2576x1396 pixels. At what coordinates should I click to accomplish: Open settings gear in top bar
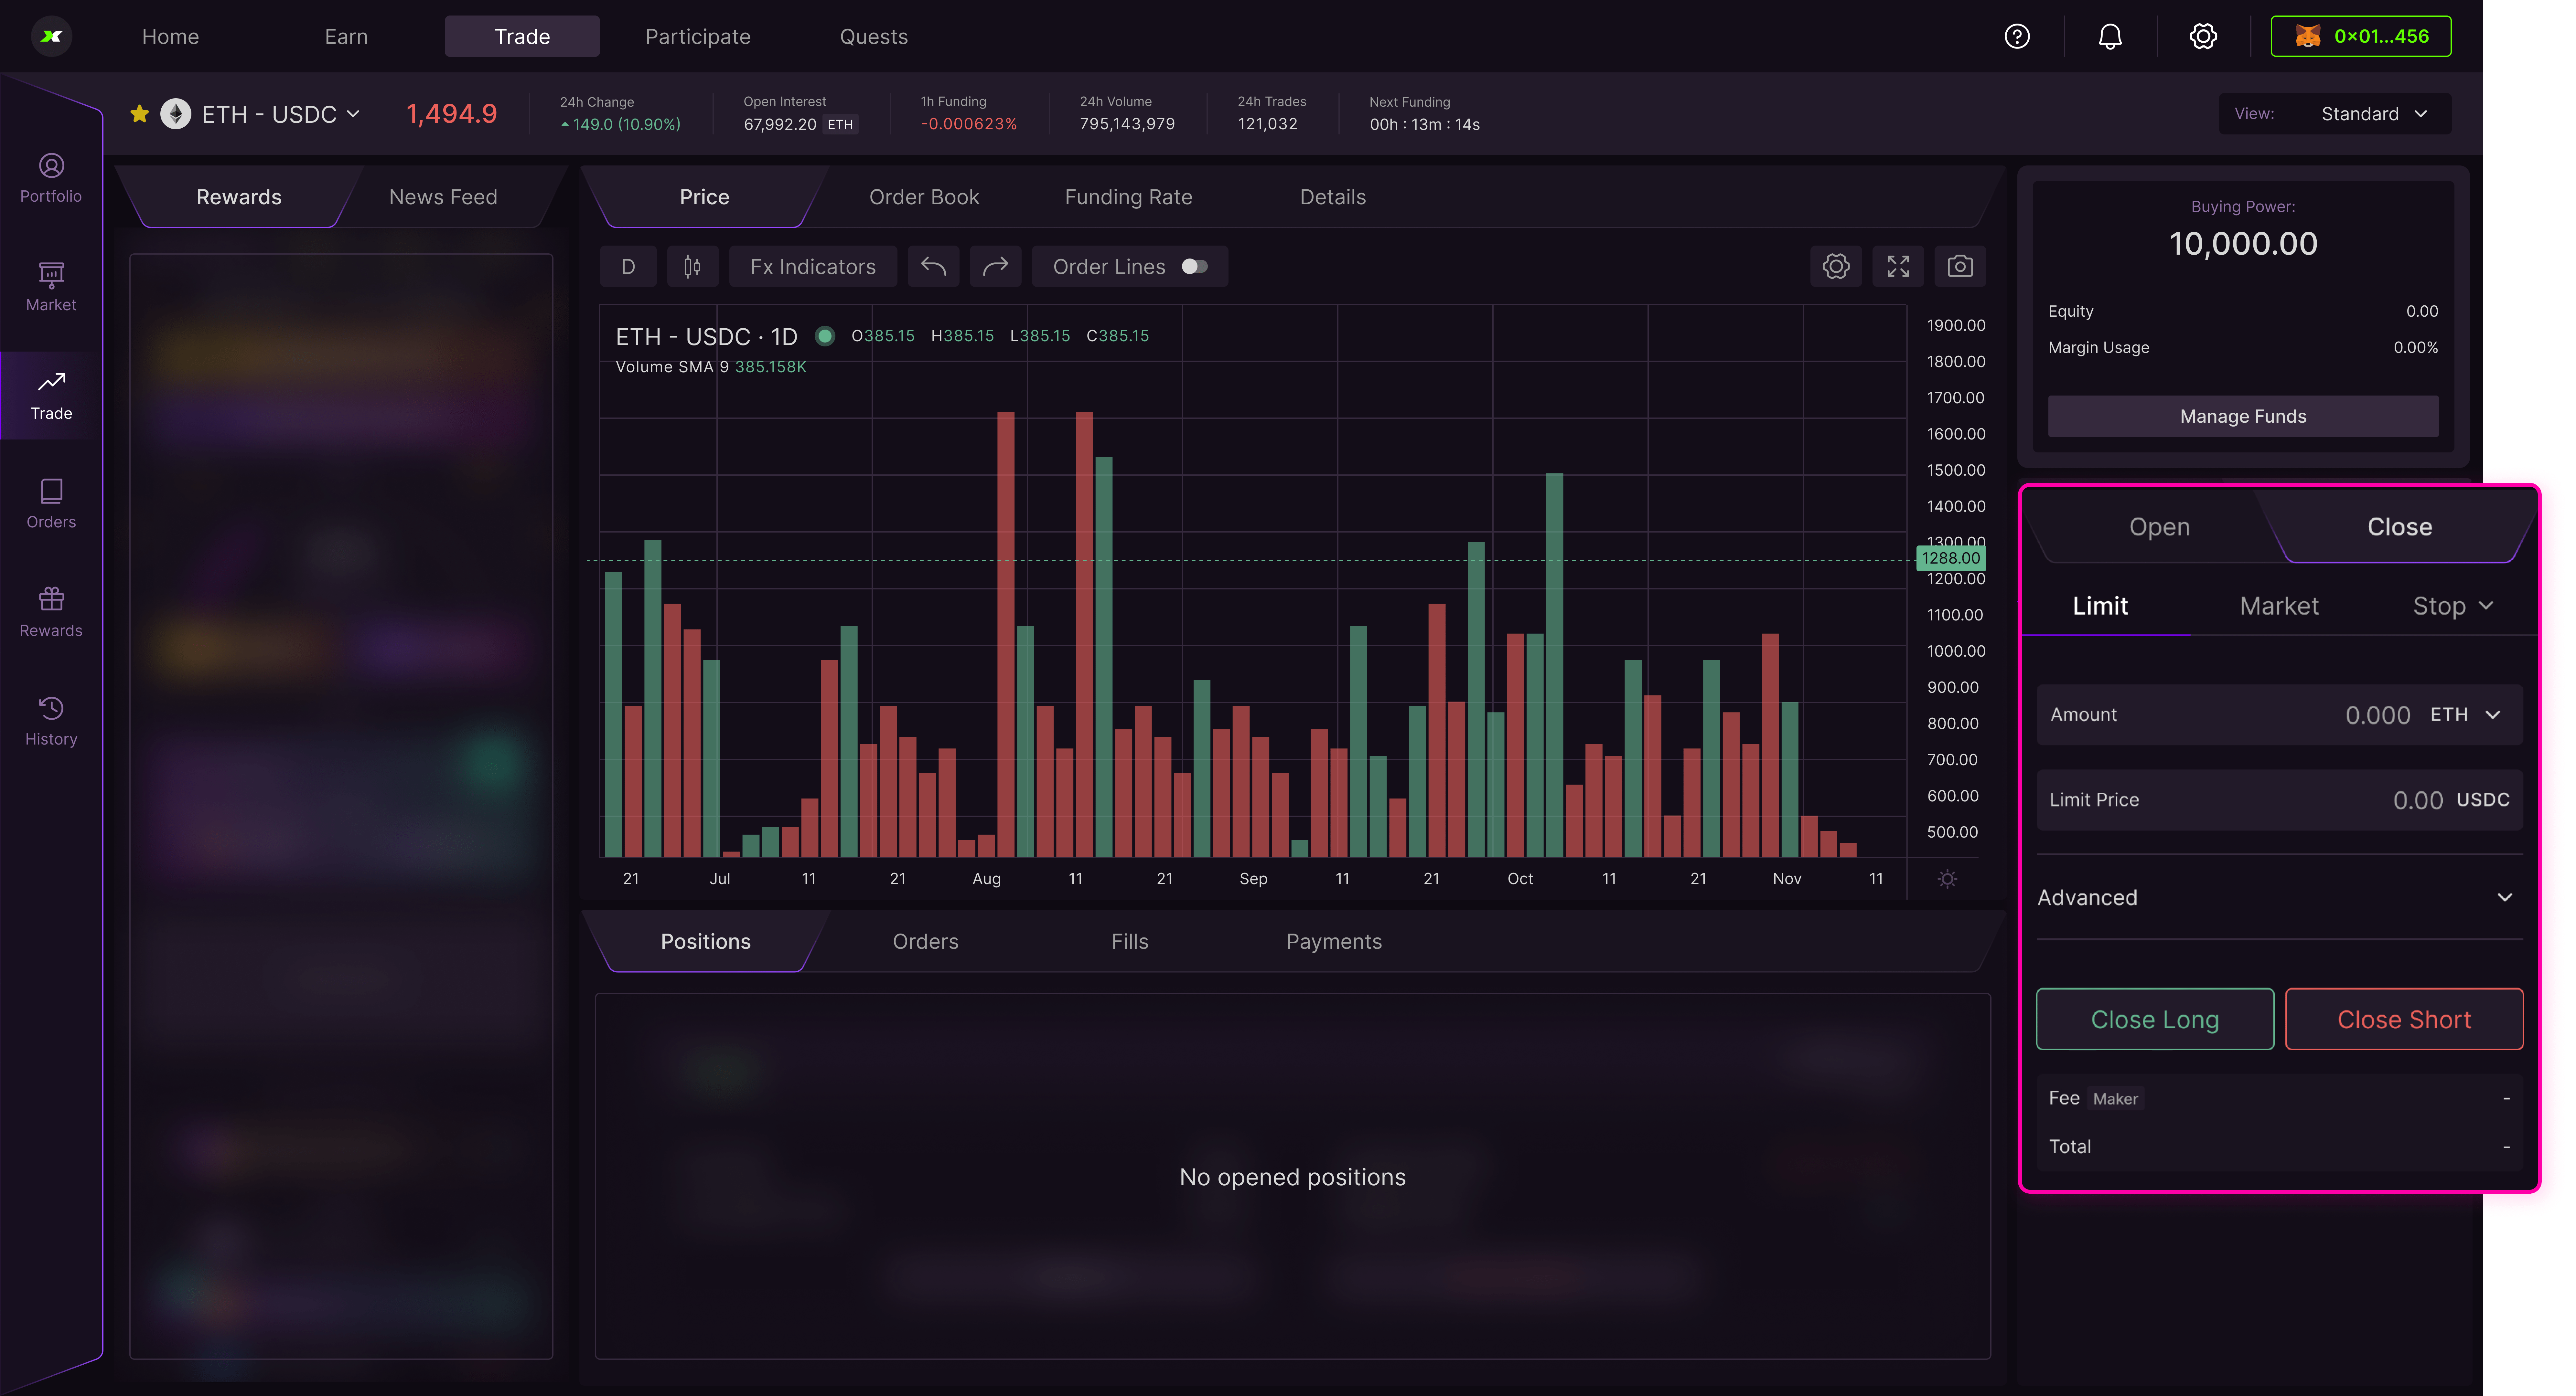[x=2203, y=37]
